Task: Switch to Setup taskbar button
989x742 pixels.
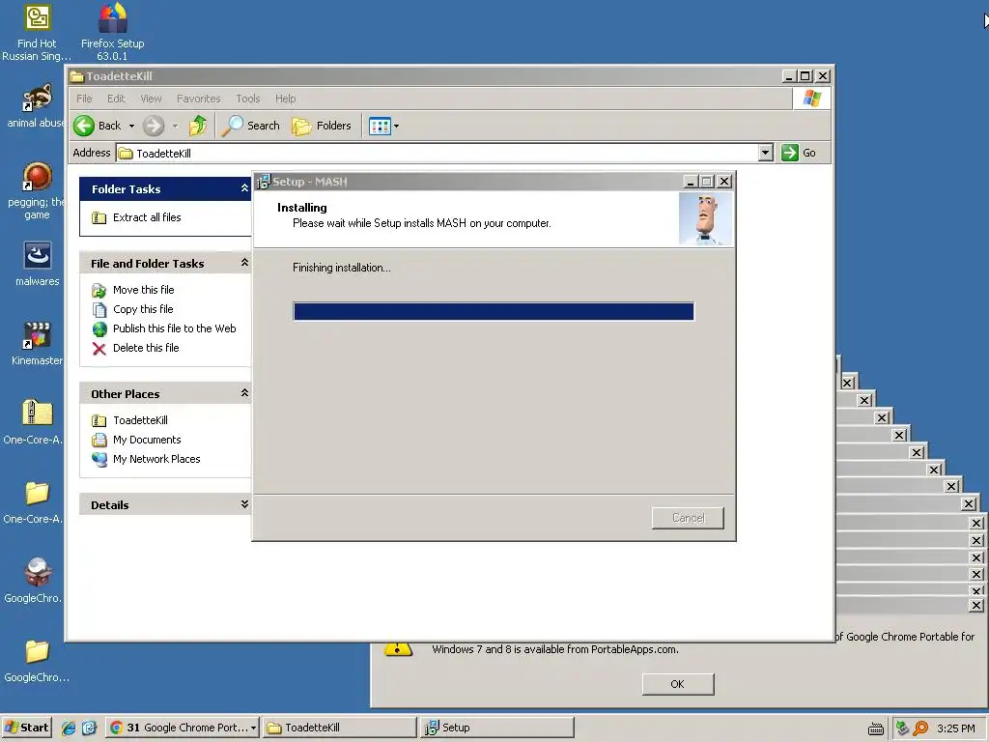Action: coord(497,728)
